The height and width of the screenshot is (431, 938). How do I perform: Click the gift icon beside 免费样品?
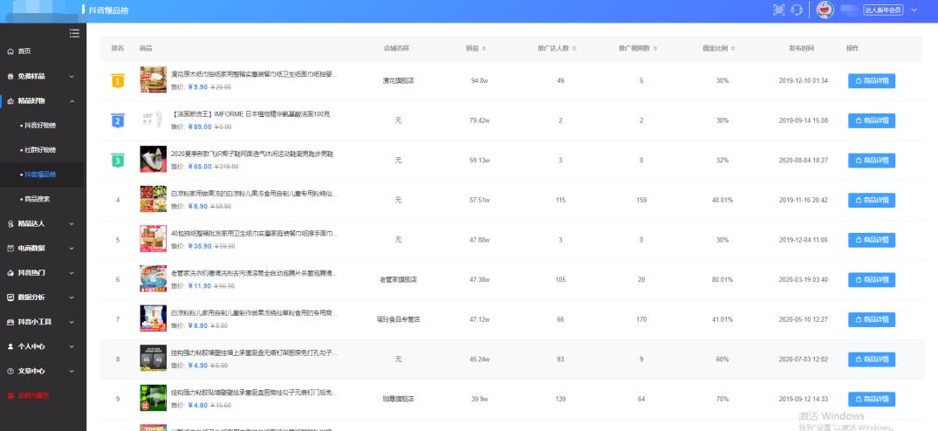pyautogui.click(x=10, y=77)
